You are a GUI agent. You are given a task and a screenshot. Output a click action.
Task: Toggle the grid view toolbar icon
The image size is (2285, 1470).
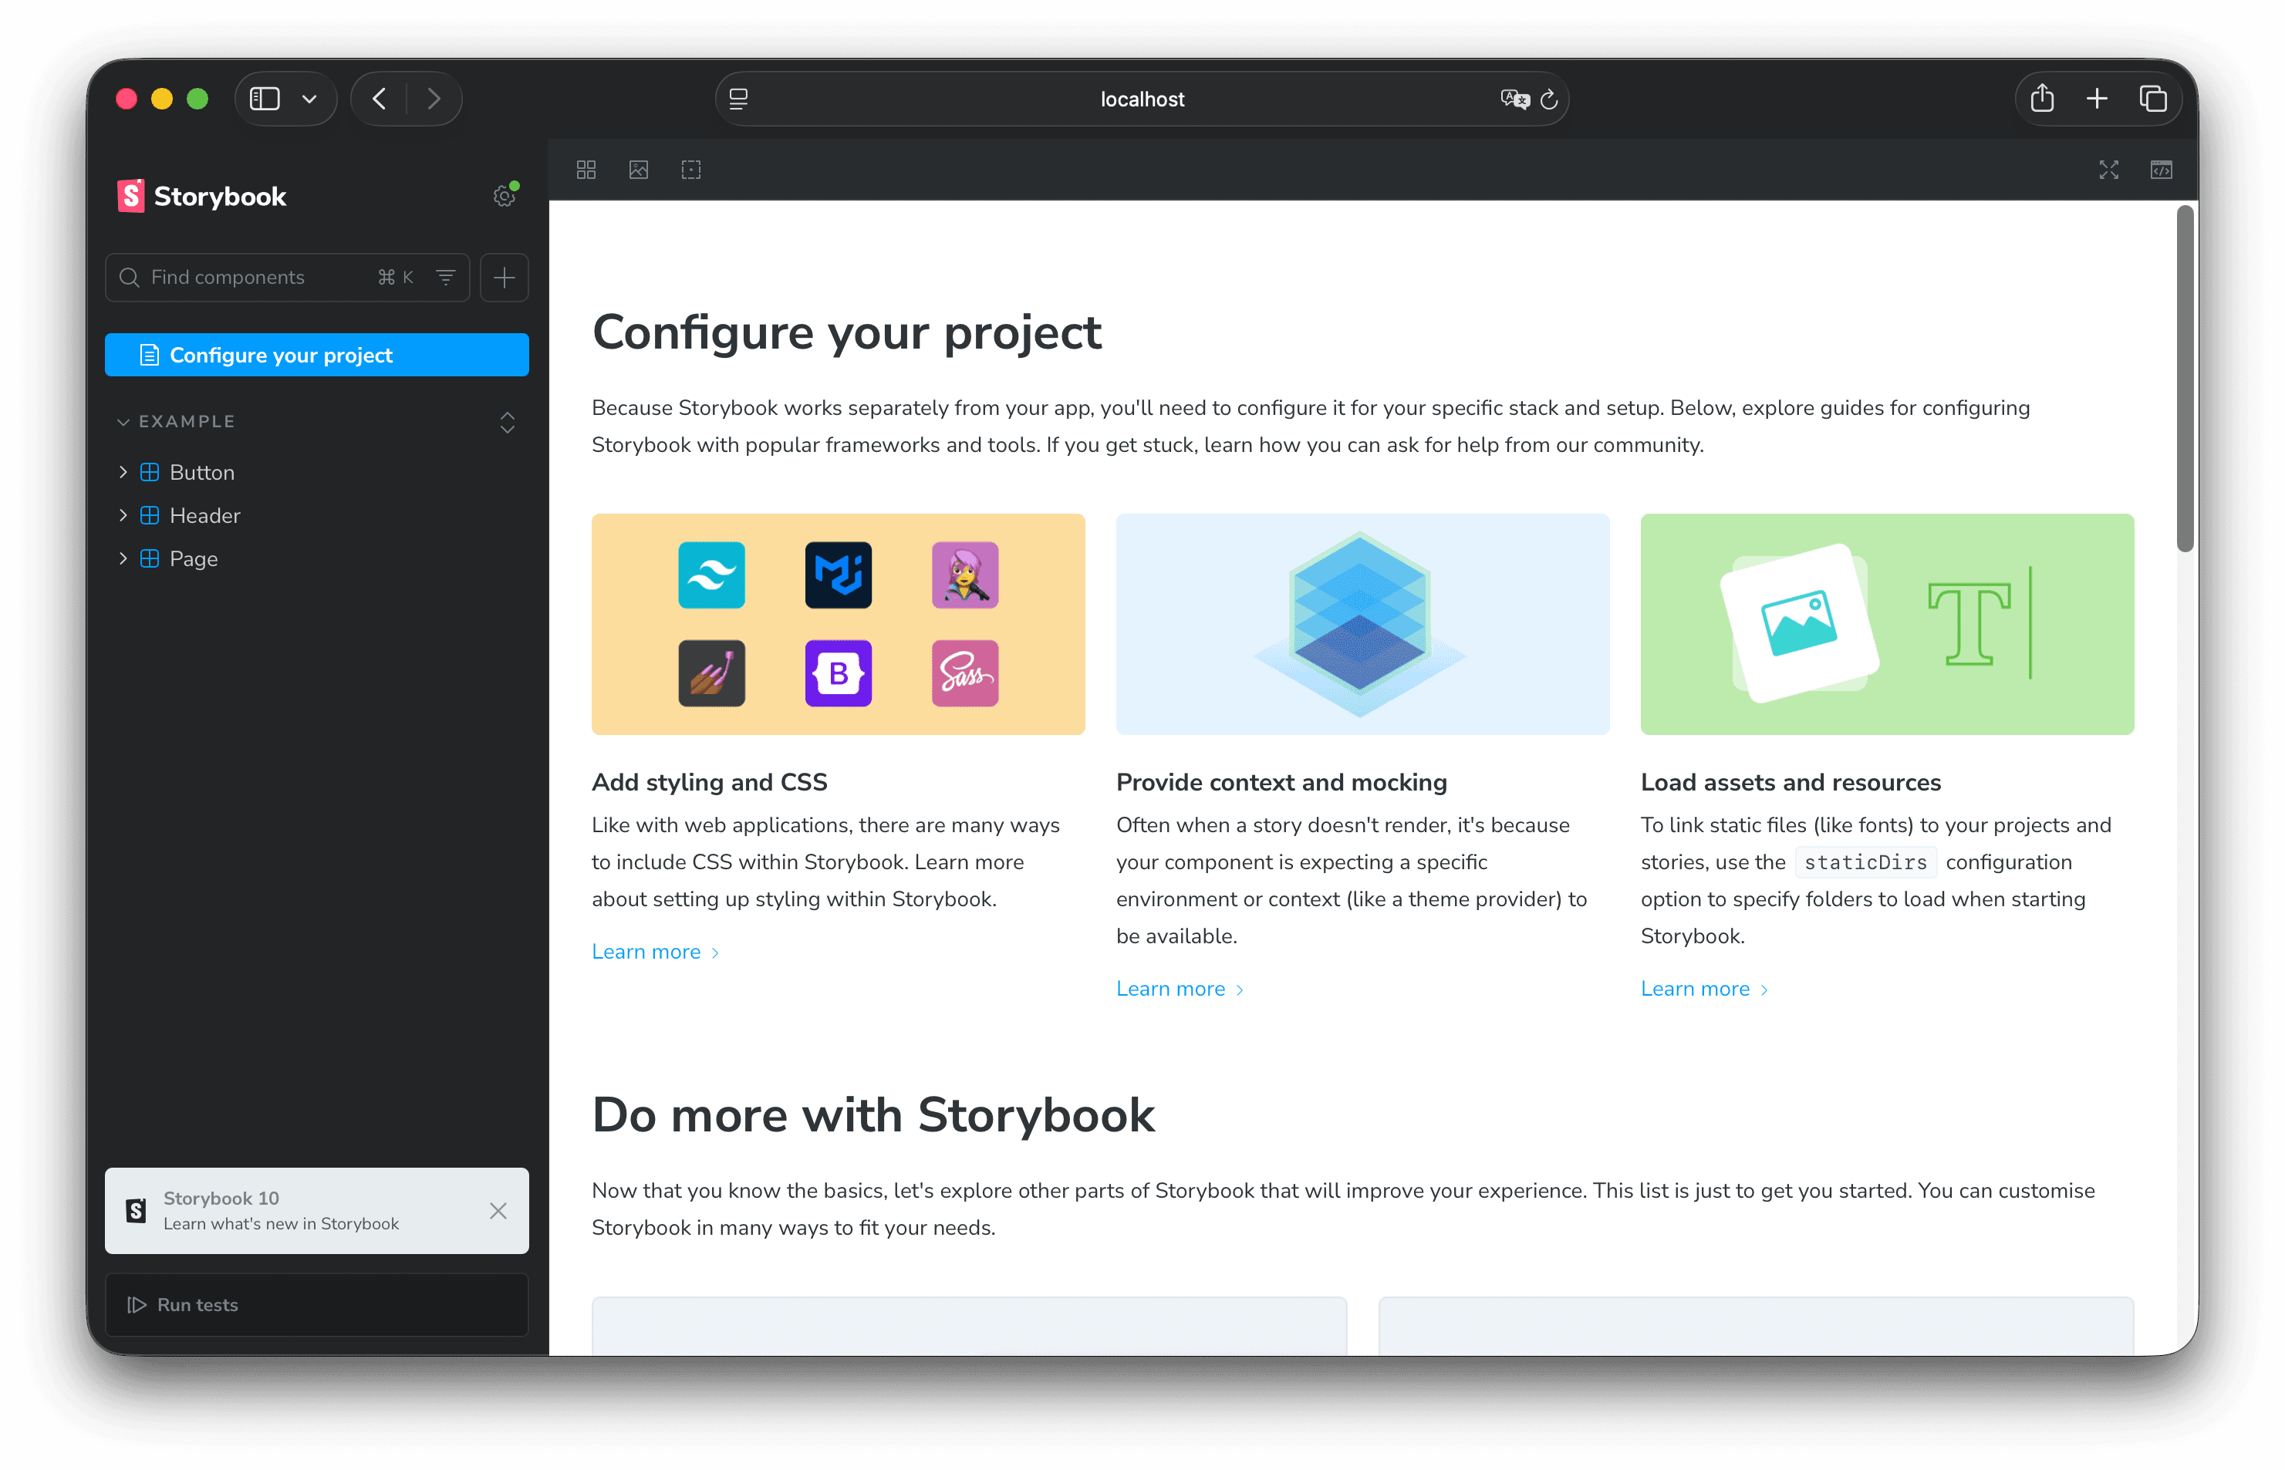pyautogui.click(x=586, y=170)
